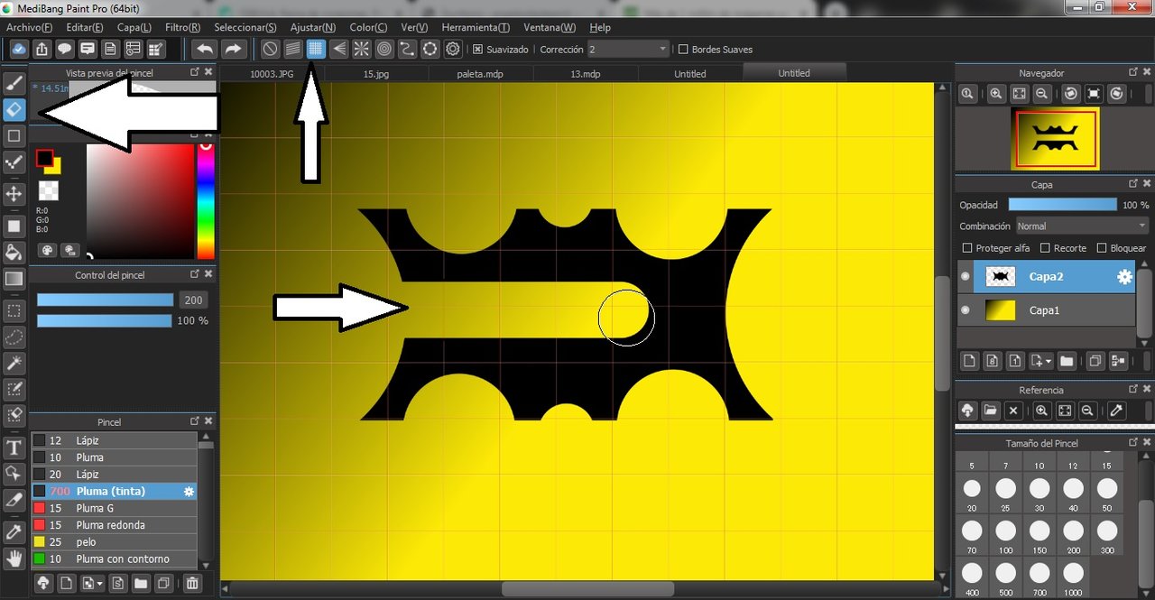Expand add-brush type dropdown in Pincel panel

coord(101,585)
